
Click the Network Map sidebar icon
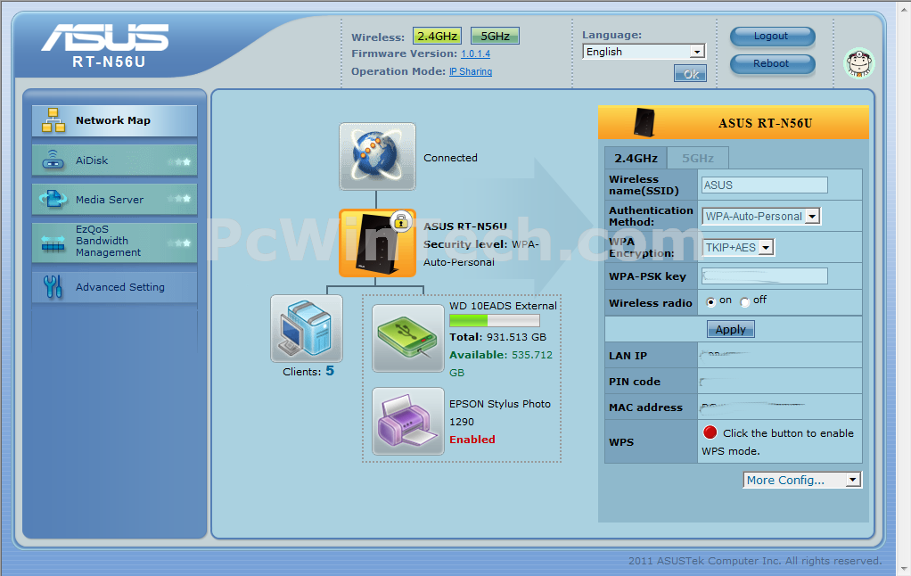(x=53, y=120)
